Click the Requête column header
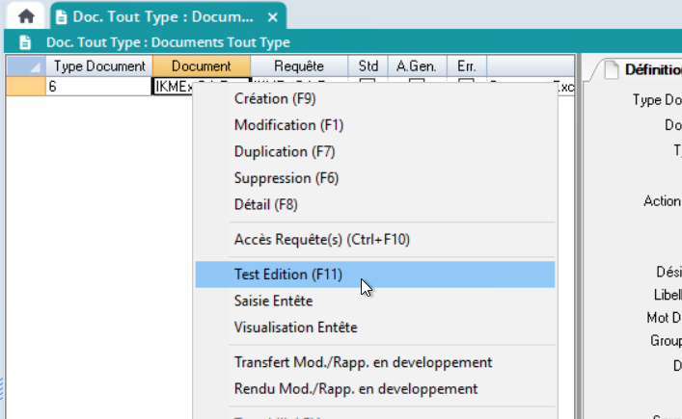 click(298, 66)
